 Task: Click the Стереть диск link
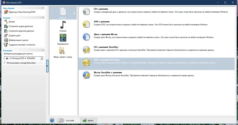click(x=15, y=35)
